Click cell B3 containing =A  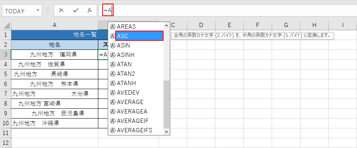pyautogui.click(x=103, y=55)
